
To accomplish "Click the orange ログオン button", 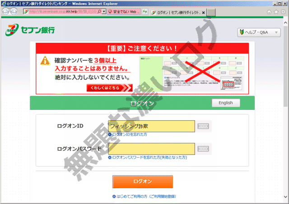I will (x=143, y=181).
